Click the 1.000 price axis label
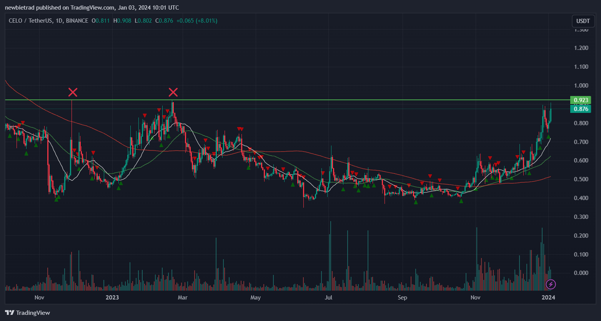The image size is (601, 321). (x=581, y=86)
